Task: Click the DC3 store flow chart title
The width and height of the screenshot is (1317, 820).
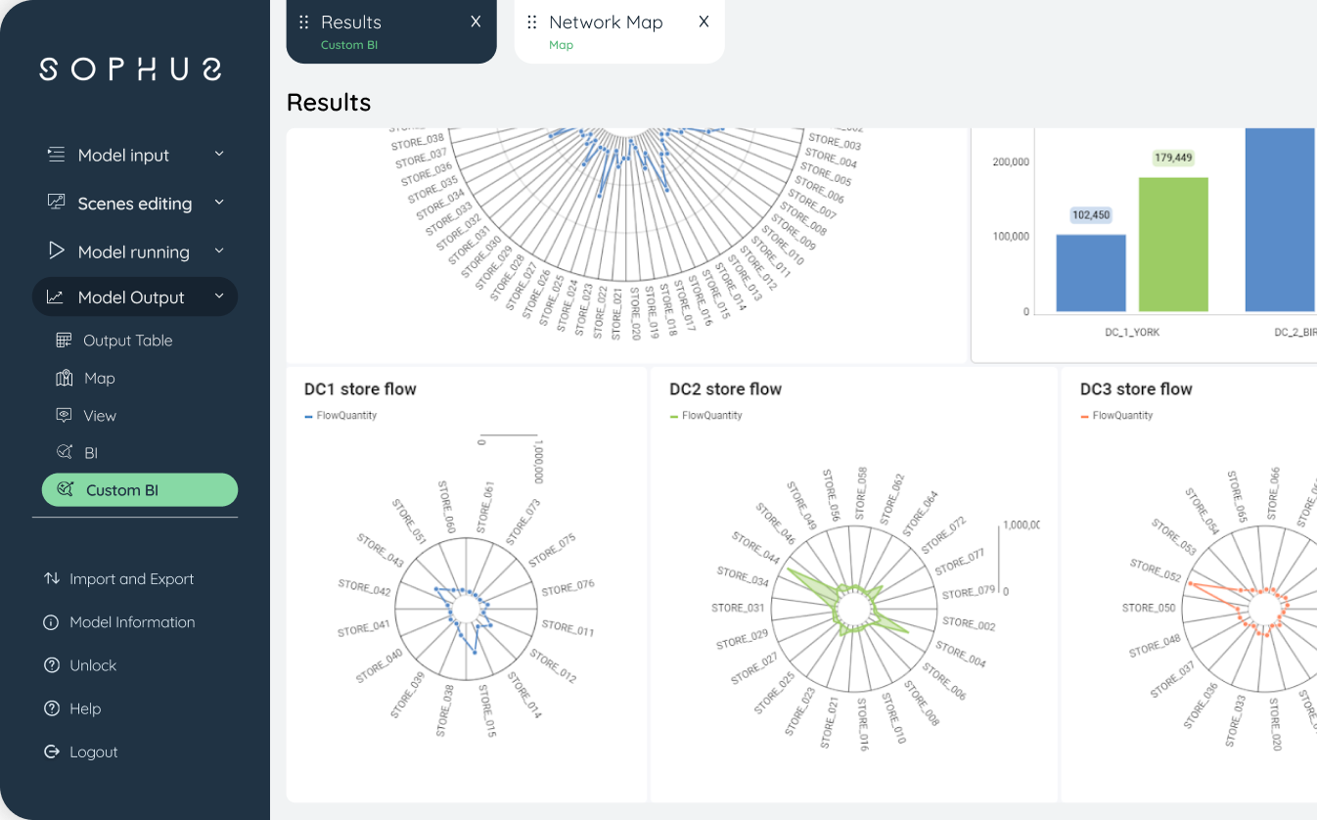Action: point(1137,389)
